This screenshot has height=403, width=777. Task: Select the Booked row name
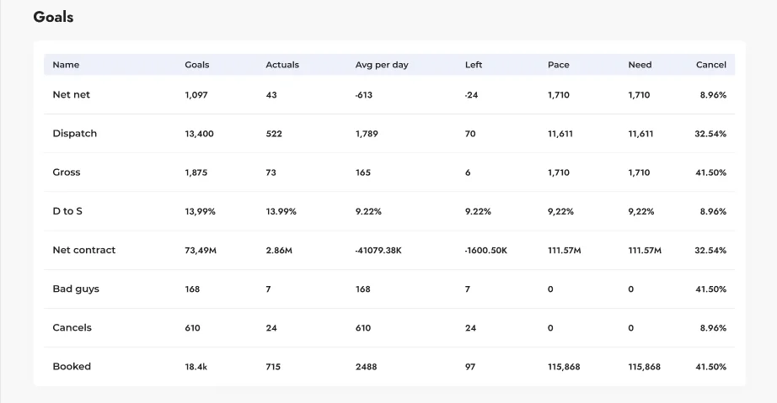(x=72, y=366)
